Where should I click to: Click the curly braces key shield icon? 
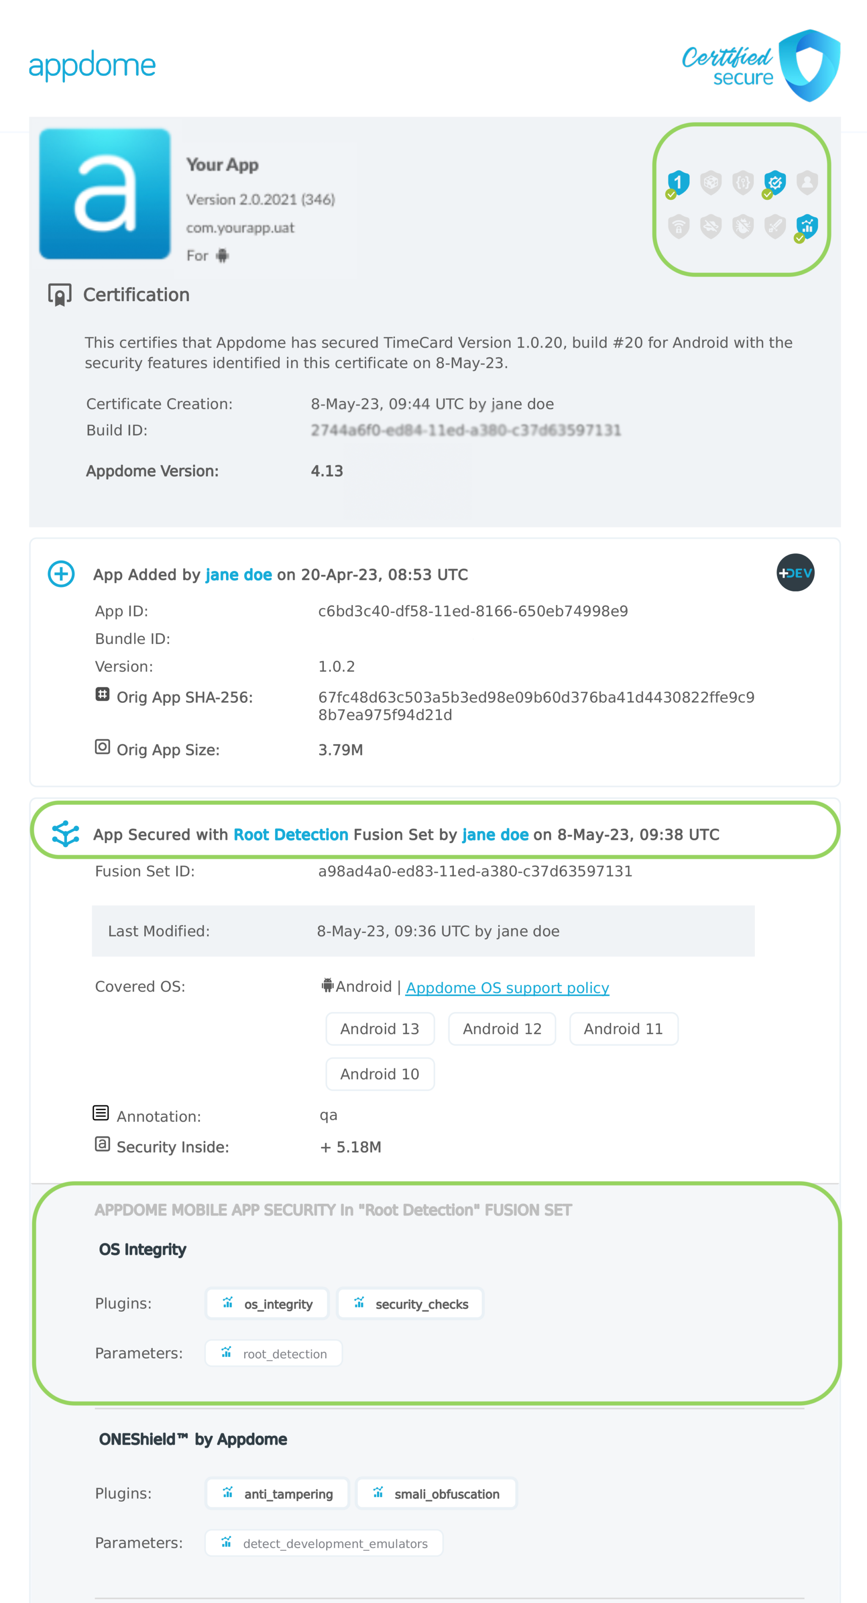743,183
